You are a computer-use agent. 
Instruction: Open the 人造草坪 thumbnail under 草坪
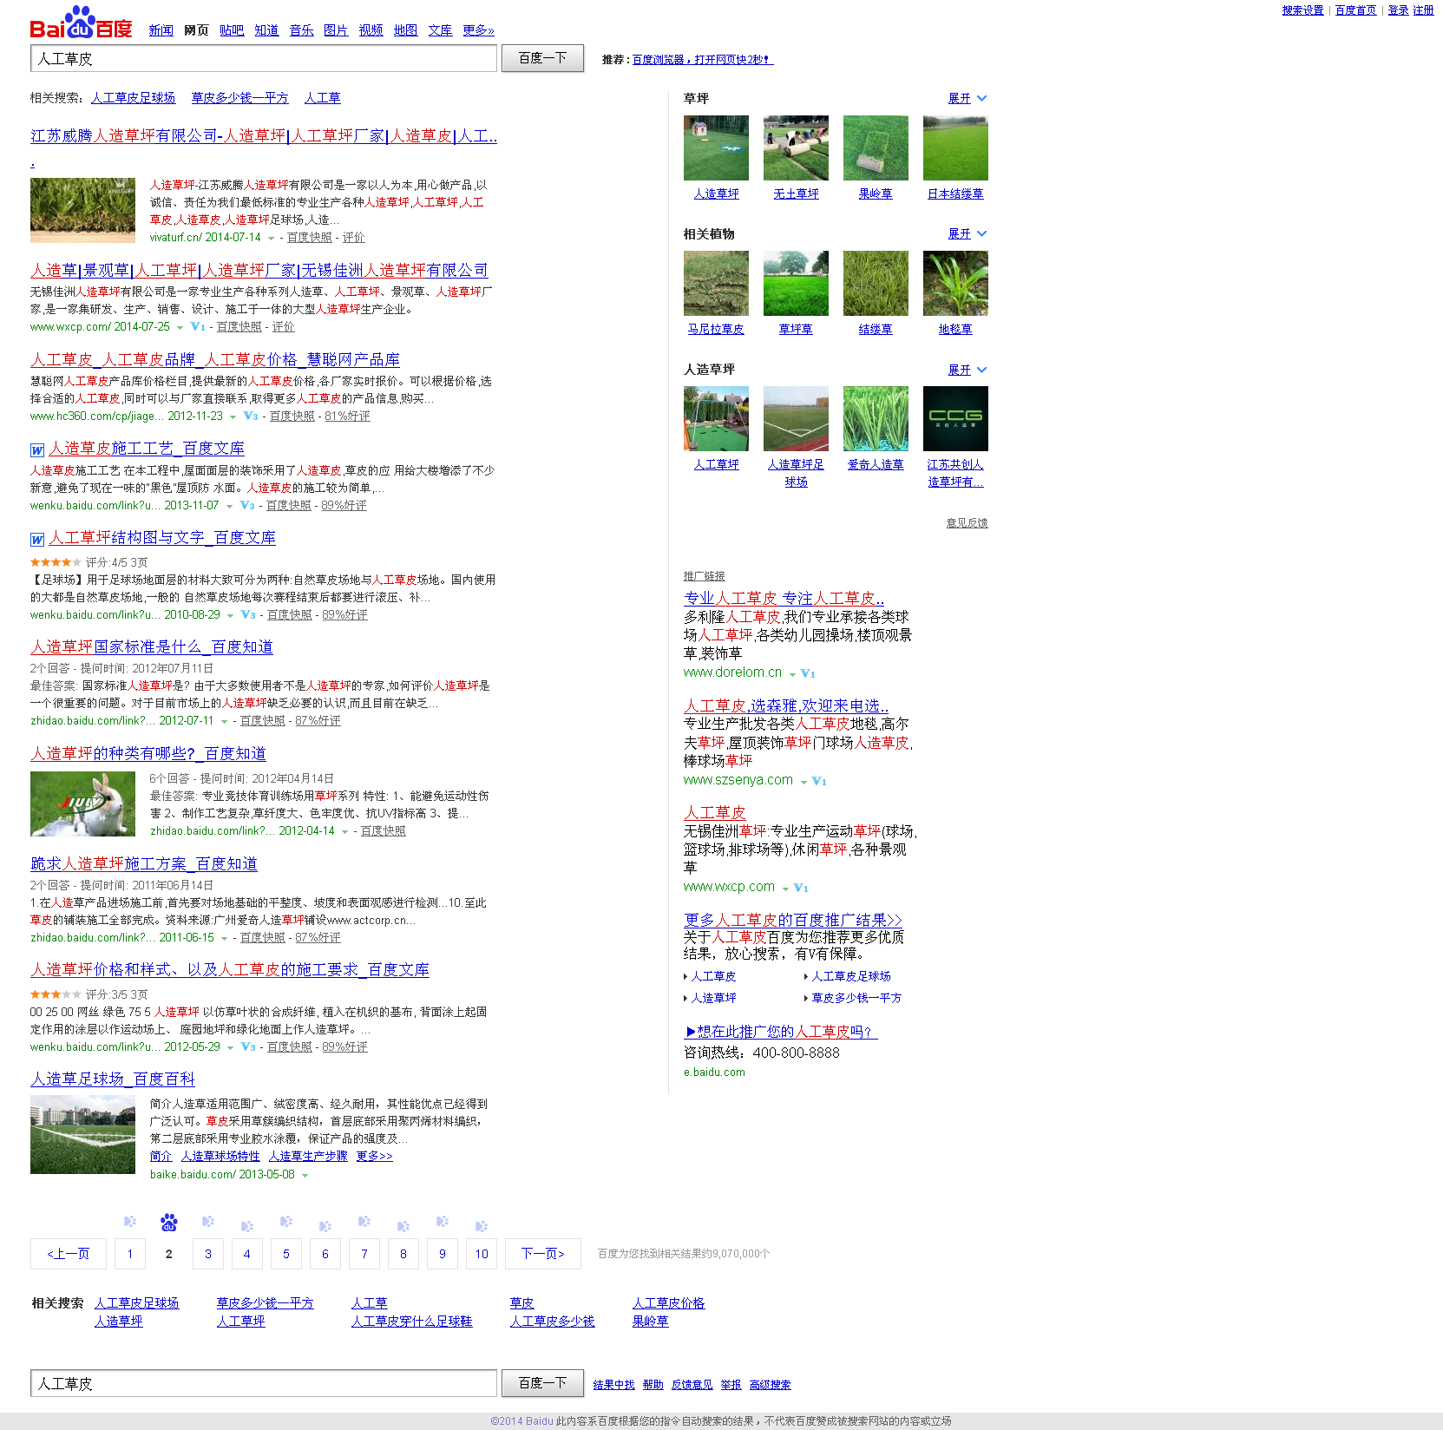pyautogui.click(x=716, y=148)
